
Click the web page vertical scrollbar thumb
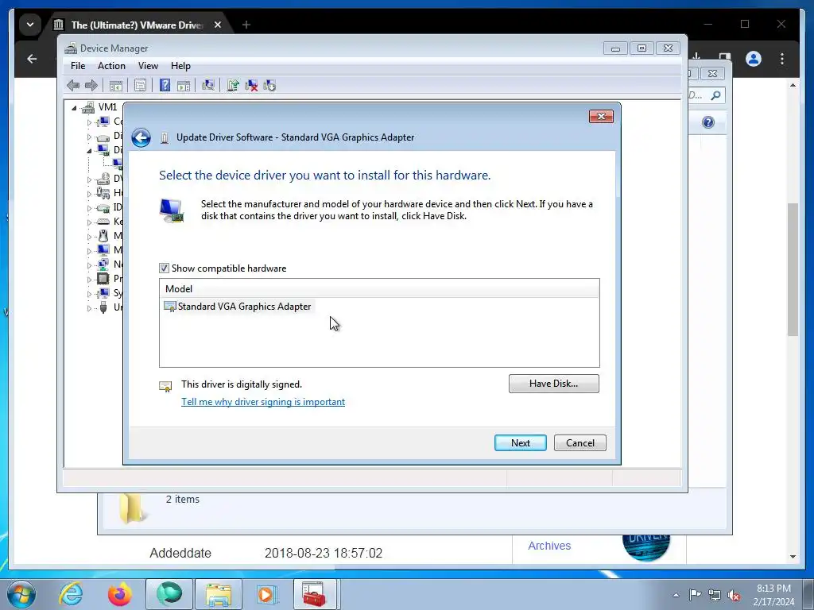tap(793, 270)
